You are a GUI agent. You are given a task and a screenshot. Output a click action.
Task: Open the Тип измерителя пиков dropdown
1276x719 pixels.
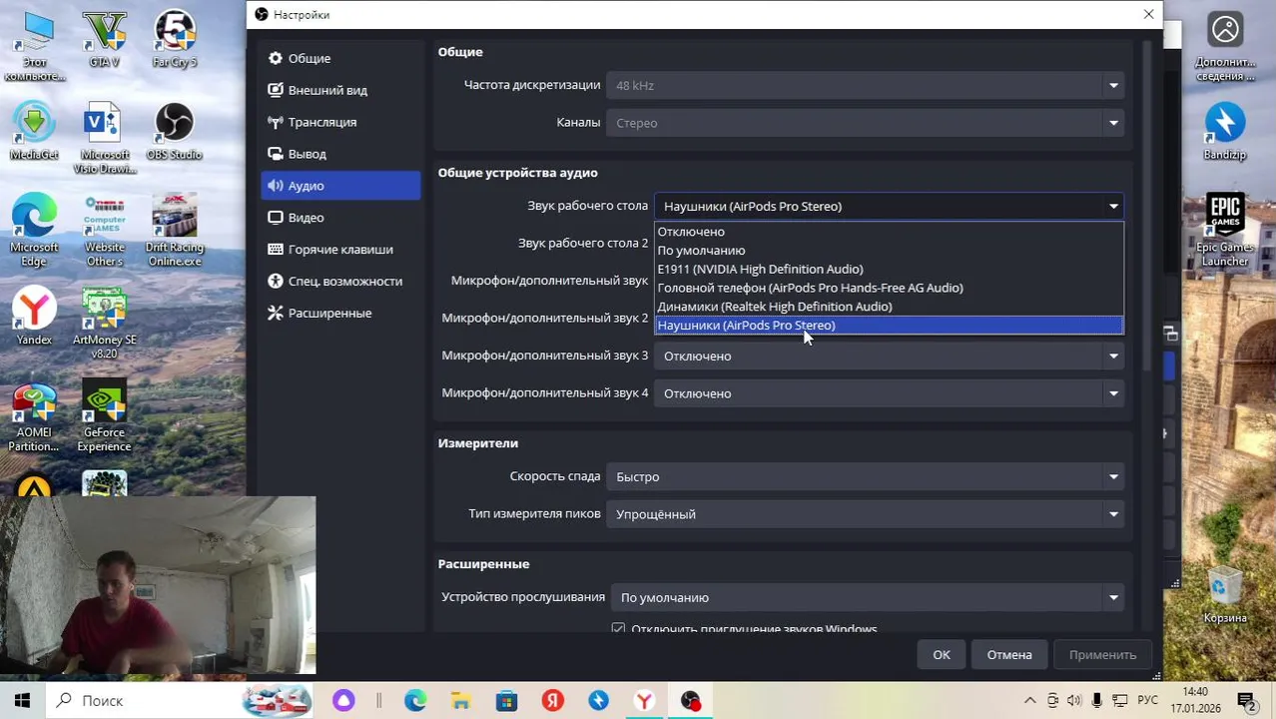pos(865,514)
